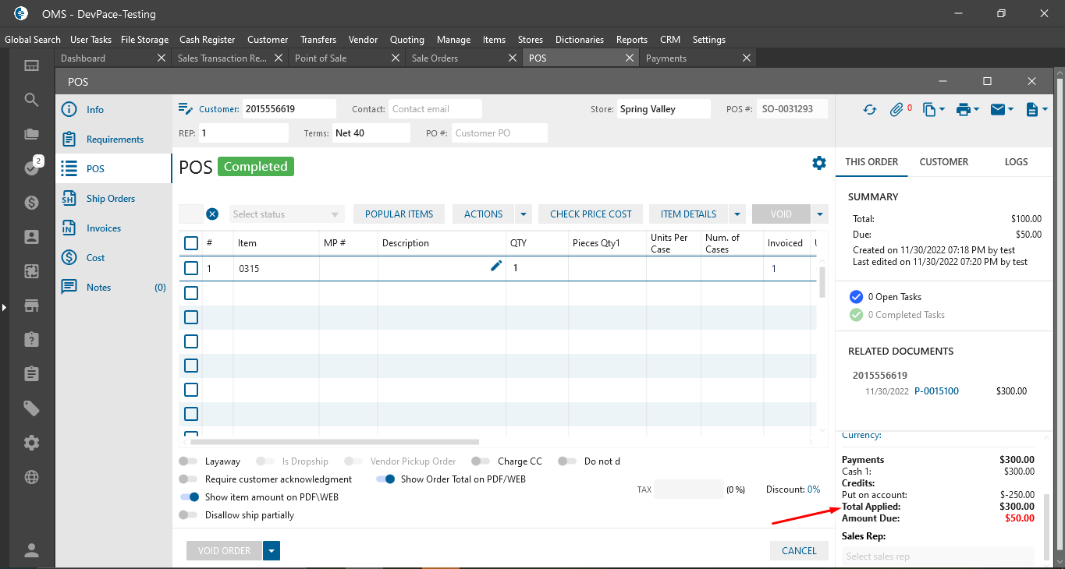Screen dimensions: 1065x569
Task: Expand the ACTIONS dropdown arrow
Action: point(524,214)
